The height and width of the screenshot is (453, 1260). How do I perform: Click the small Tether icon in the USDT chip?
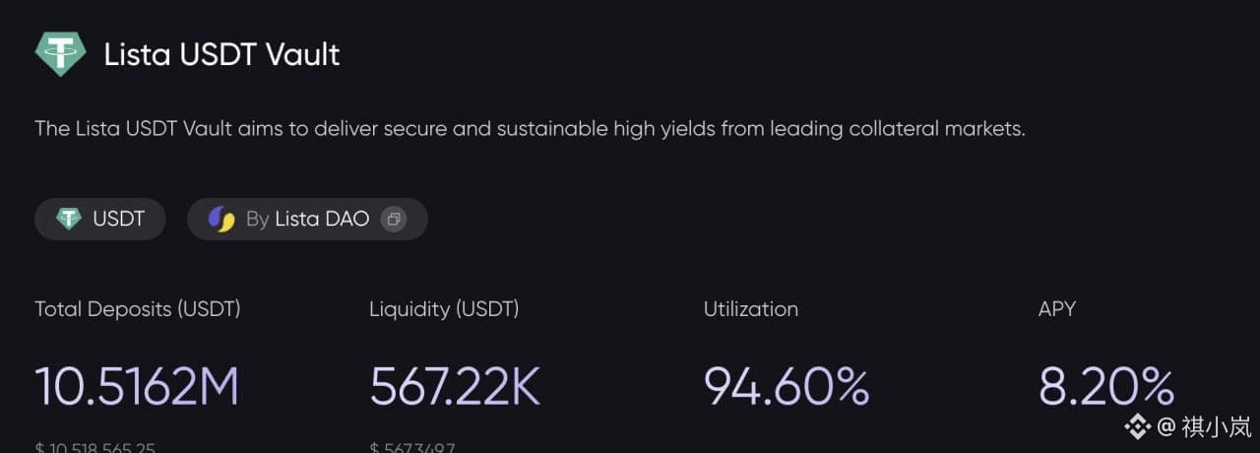coord(68,219)
